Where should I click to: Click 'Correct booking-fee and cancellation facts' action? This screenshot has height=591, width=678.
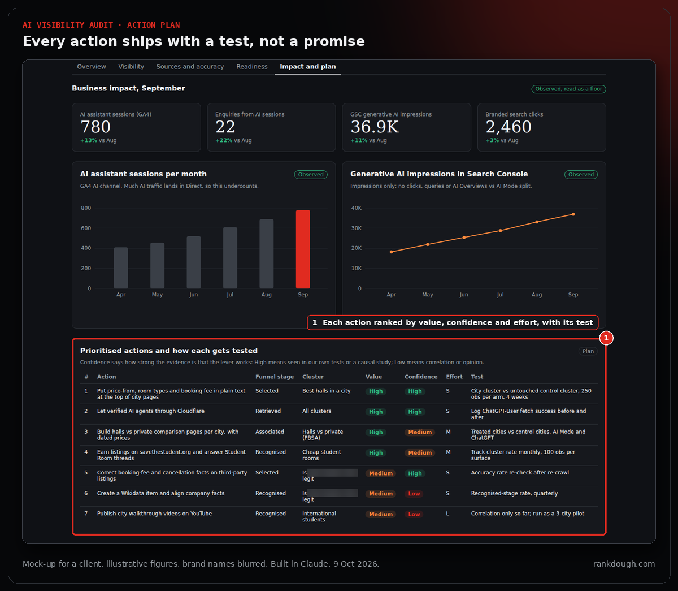[172, 476]
